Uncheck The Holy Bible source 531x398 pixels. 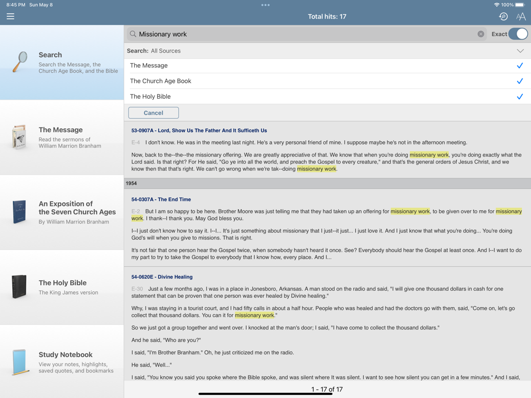point(520,97)
